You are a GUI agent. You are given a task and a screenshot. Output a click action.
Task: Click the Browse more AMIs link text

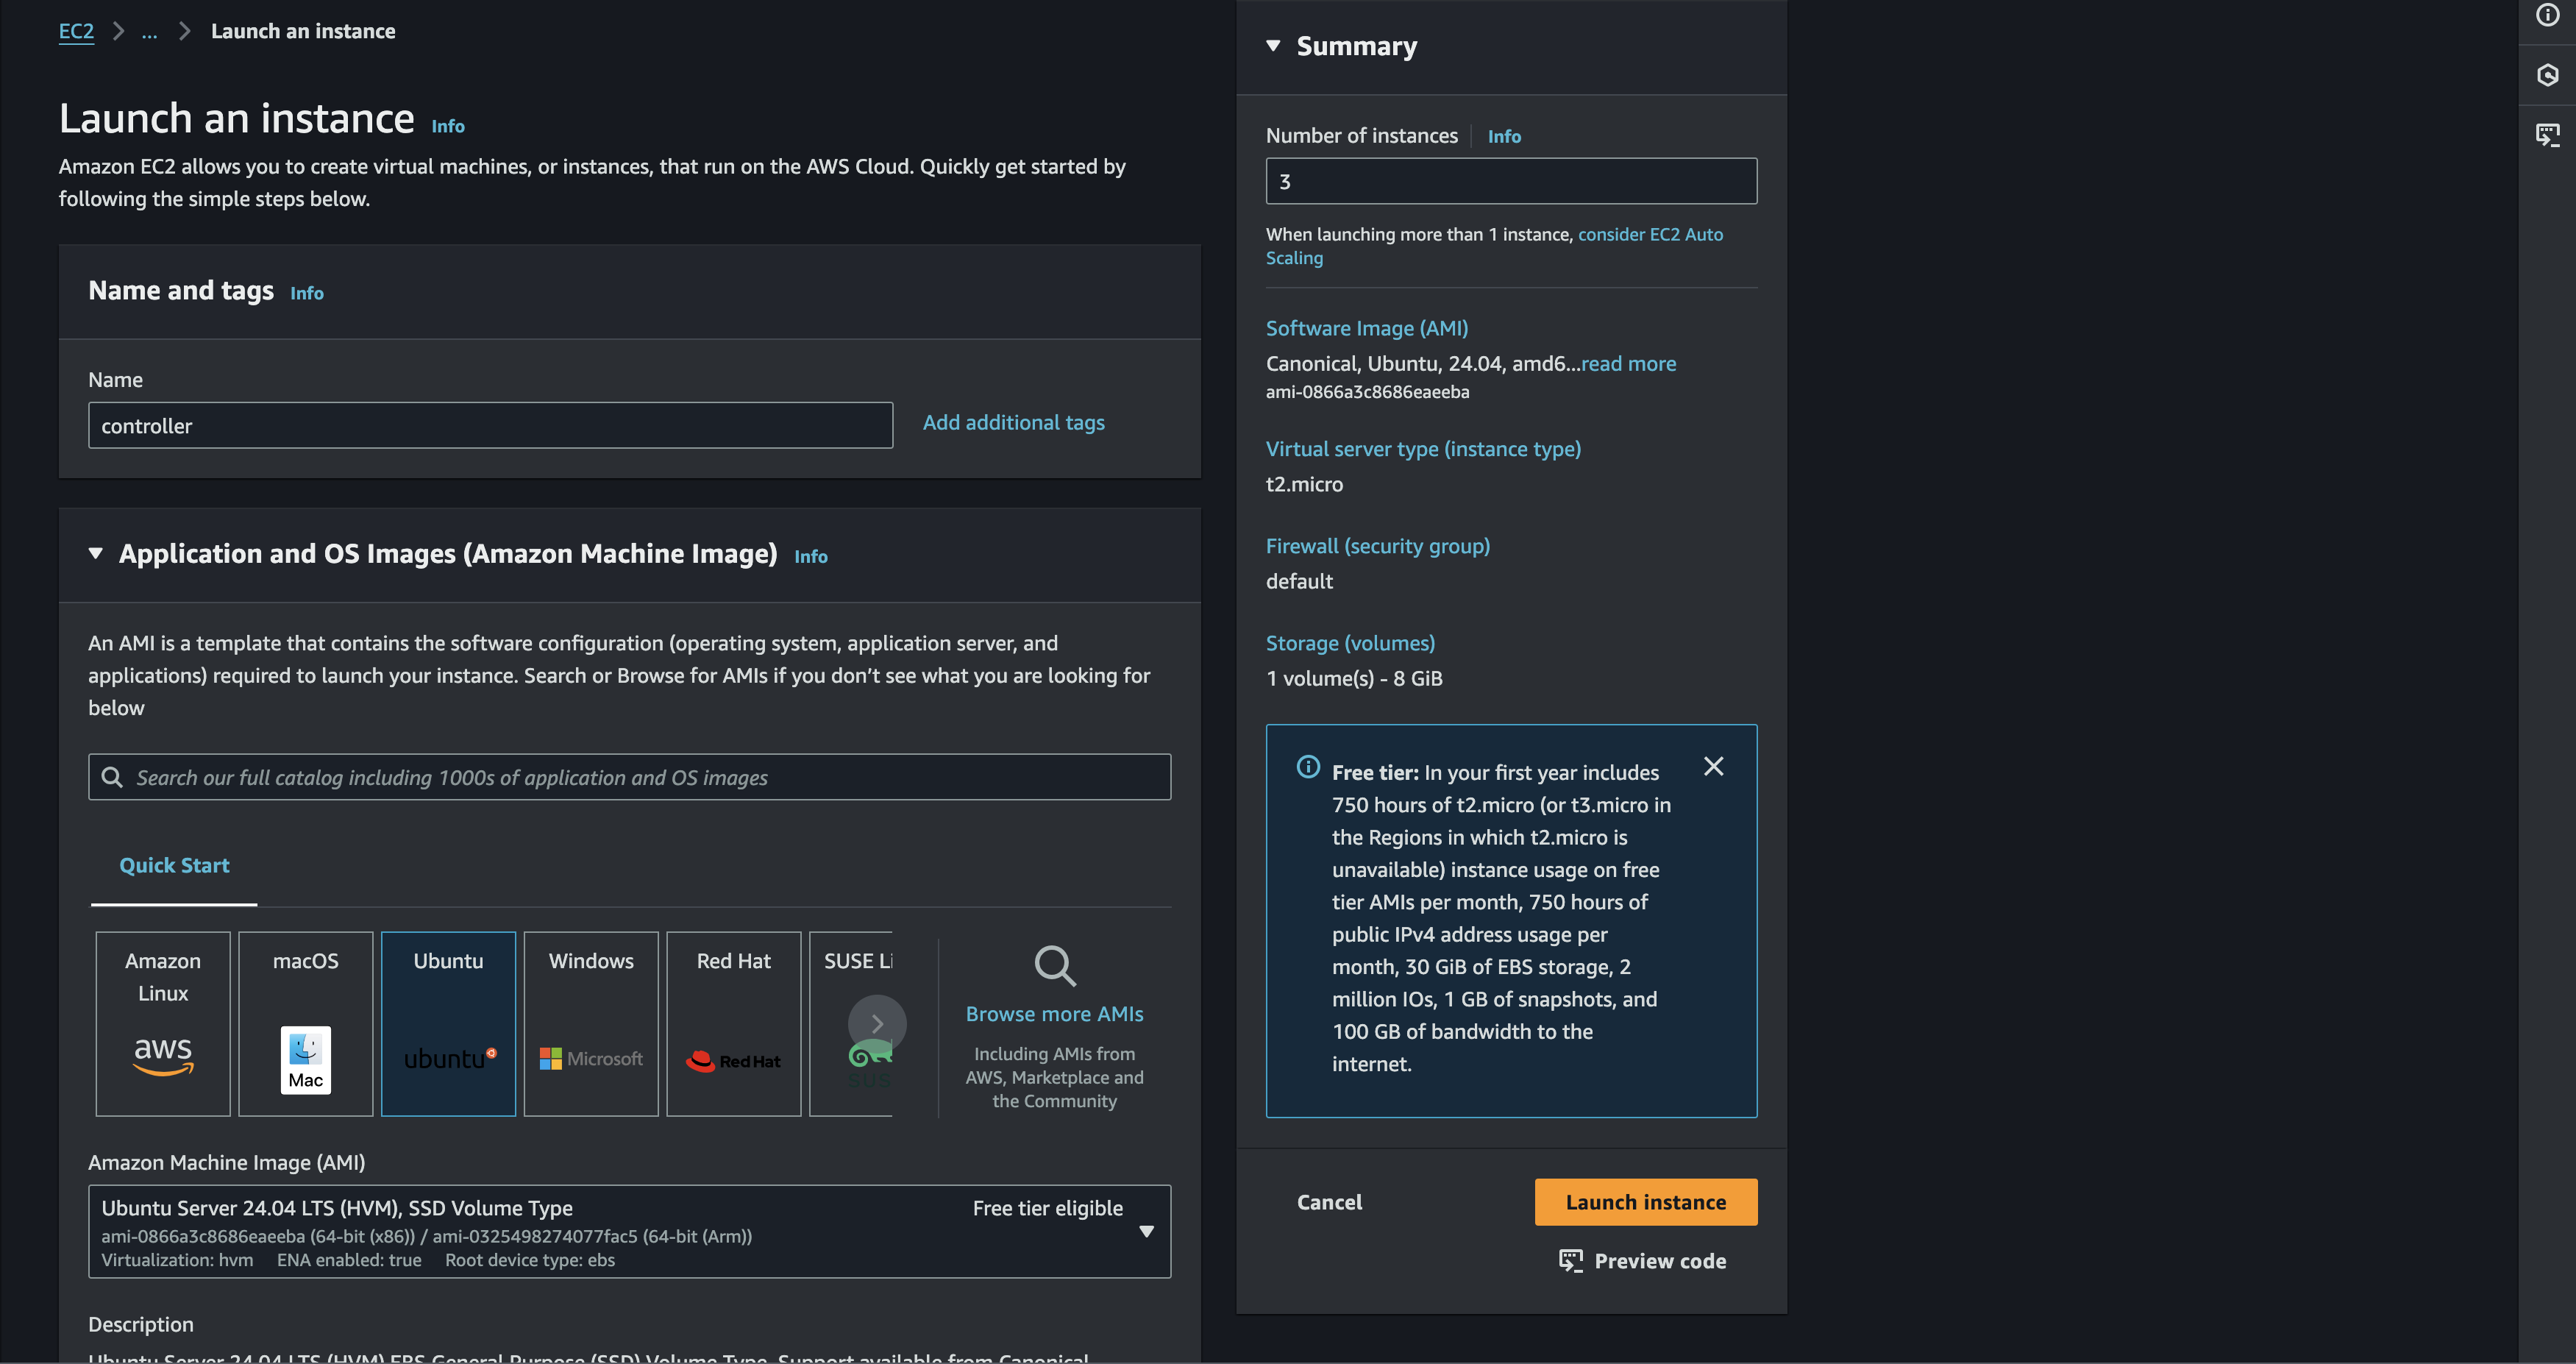point(1055,1014)
